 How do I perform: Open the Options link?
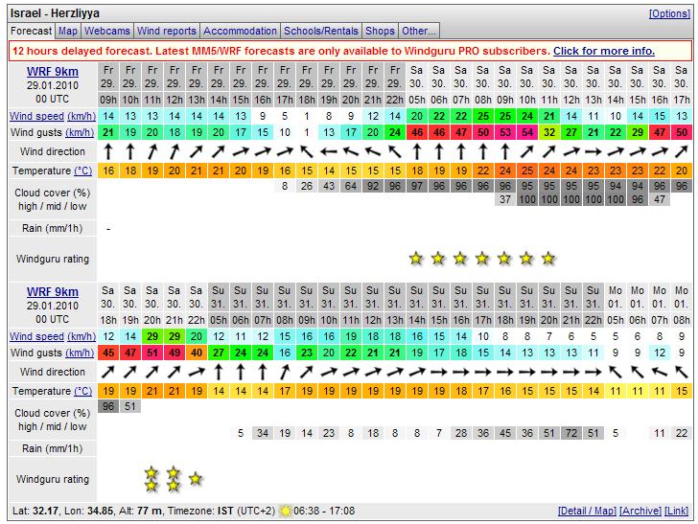[669, 13]
